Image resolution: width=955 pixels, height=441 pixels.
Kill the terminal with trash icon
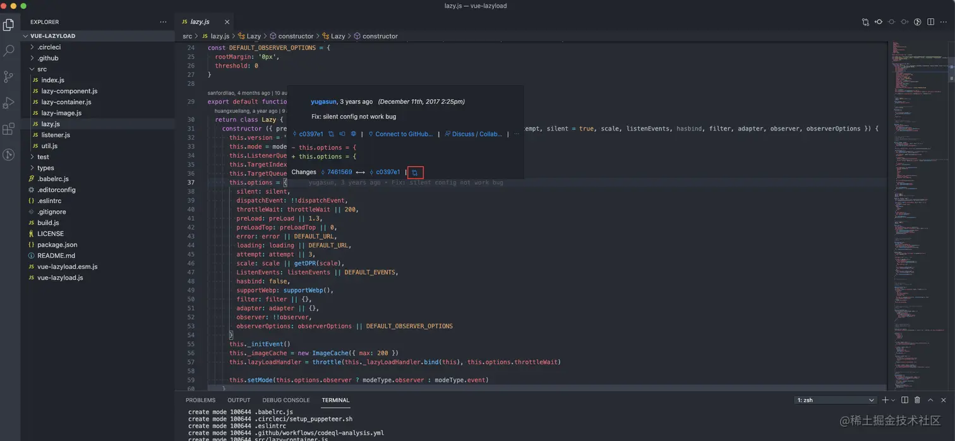[x=917, y=400]
